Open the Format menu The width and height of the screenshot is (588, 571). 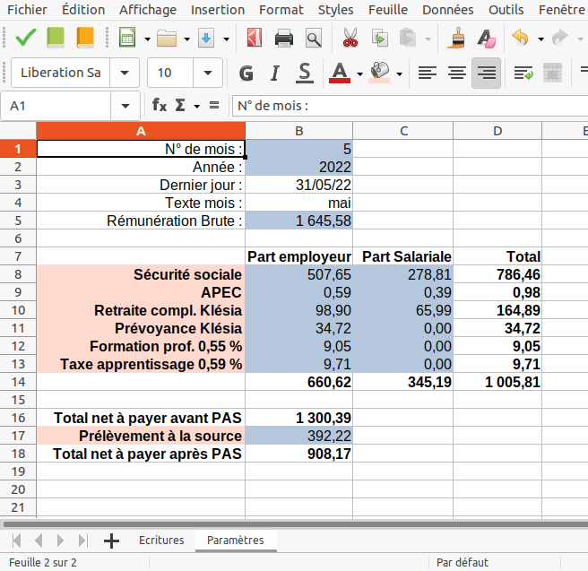281,10
